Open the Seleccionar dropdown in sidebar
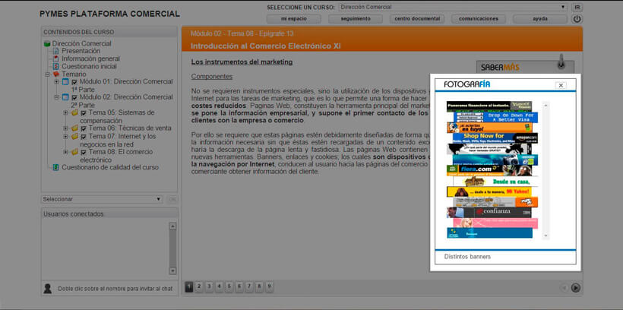623x310 pixels. 102,199
